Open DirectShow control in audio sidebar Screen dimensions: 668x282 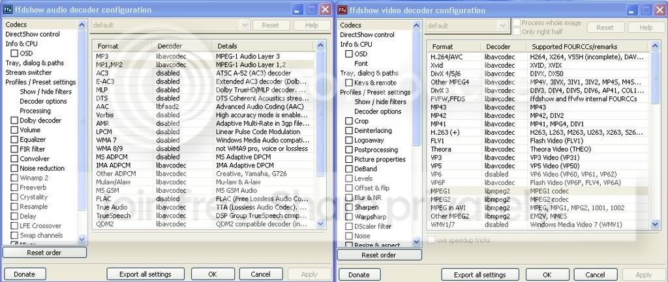pos(33,35)
